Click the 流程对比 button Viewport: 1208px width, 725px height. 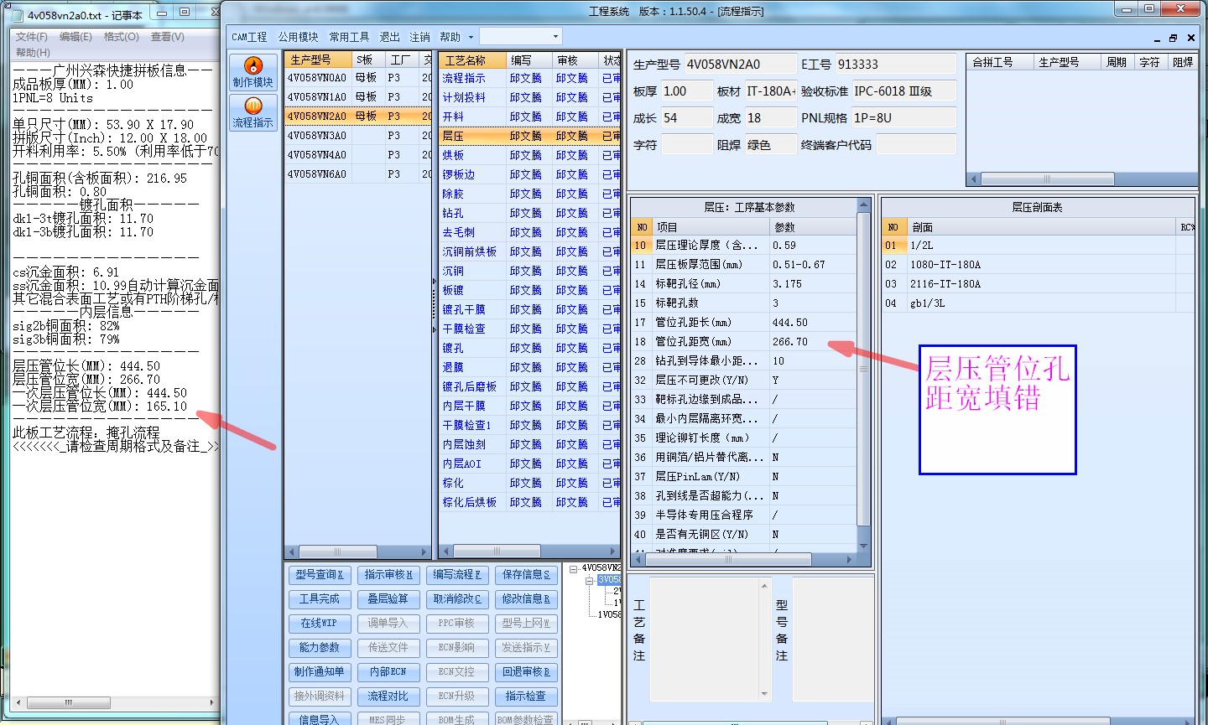pyautogui.click(x=388, y=697)
